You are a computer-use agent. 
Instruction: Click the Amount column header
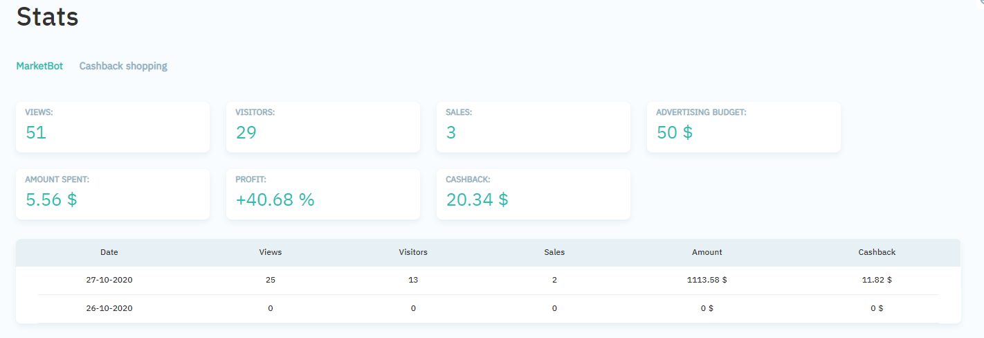click(707, 252)
